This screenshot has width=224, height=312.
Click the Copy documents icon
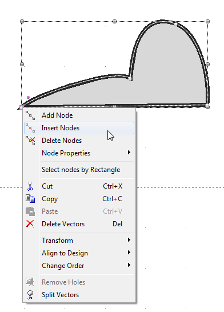pos(30,199)
